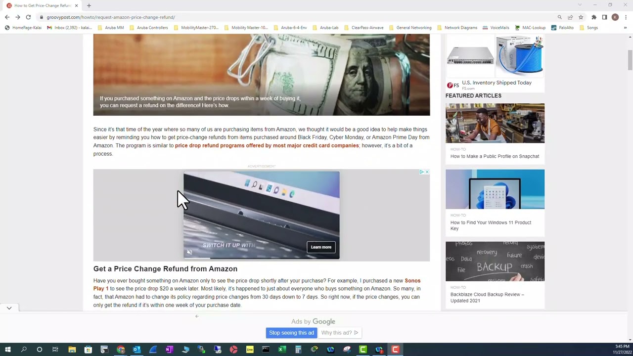The image size is (633, 356).
Task: Open File Explorer from the taskbar
Action: [72, 350]
